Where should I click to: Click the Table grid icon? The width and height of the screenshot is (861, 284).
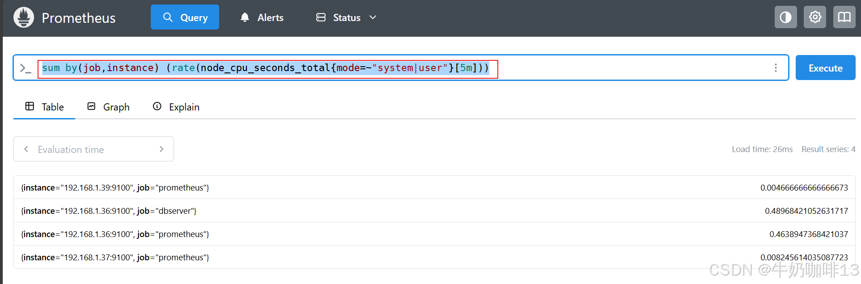tap(30, 106)
